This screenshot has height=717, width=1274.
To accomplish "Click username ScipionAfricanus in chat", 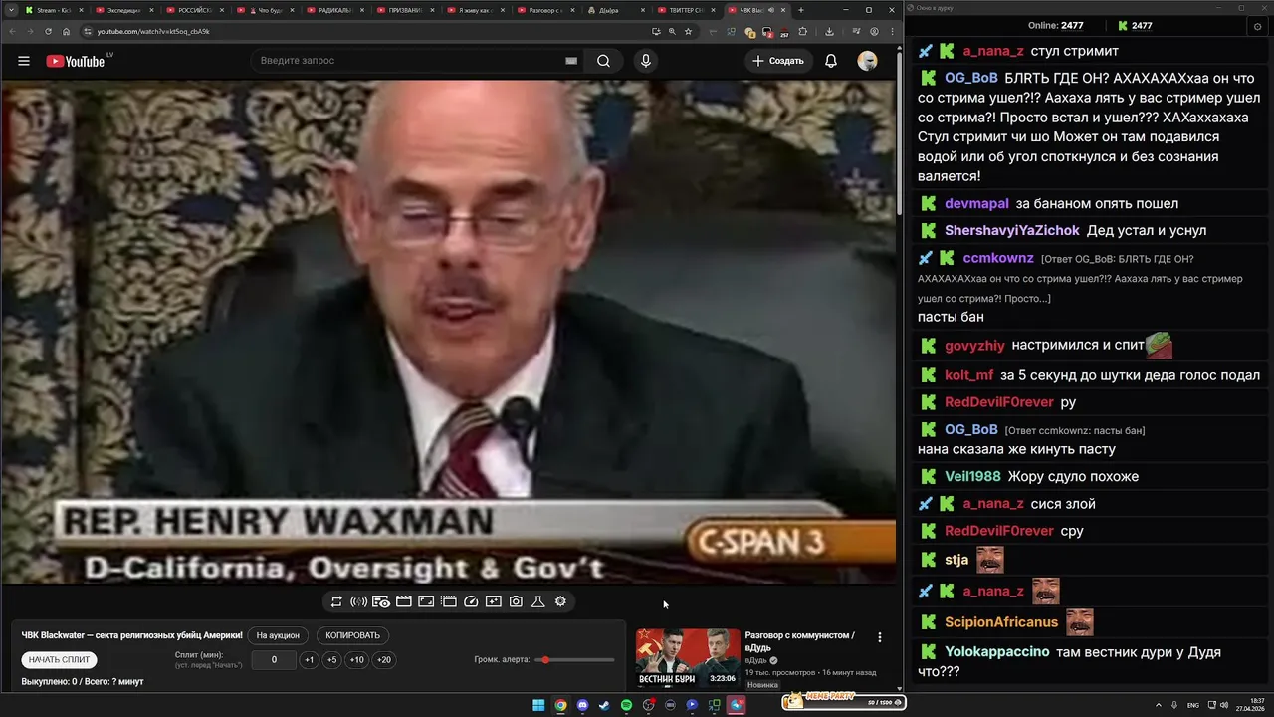I will (1001, 622).
